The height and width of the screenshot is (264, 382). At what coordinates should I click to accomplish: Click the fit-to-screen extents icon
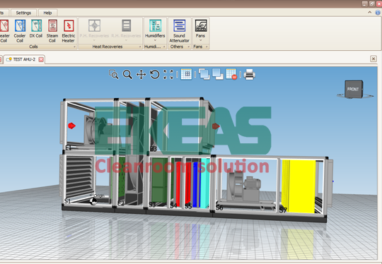pos(168,74)
